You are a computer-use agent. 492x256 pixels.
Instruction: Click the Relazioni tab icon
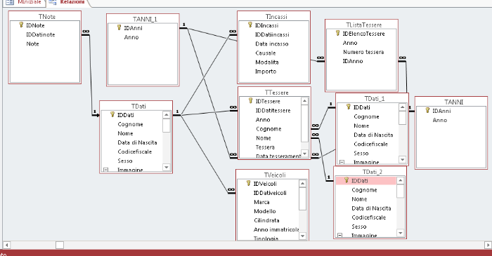coord(53,2)
